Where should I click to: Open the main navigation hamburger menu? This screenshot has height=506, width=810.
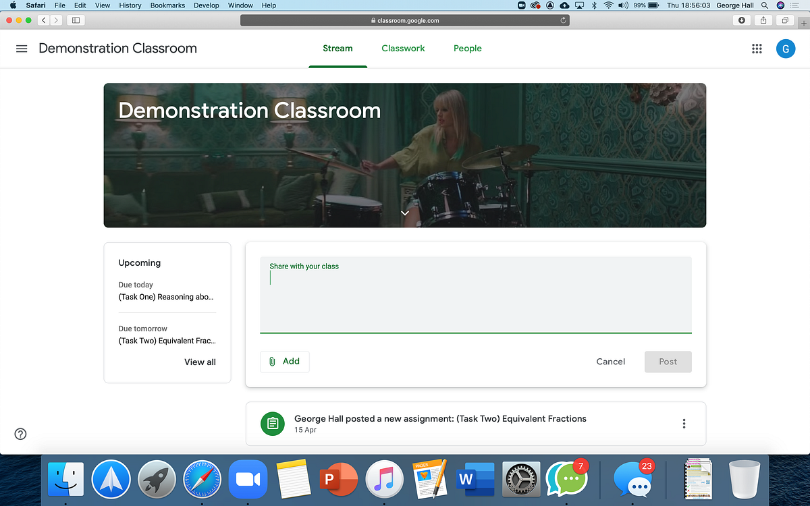click(x=22, y=48)
